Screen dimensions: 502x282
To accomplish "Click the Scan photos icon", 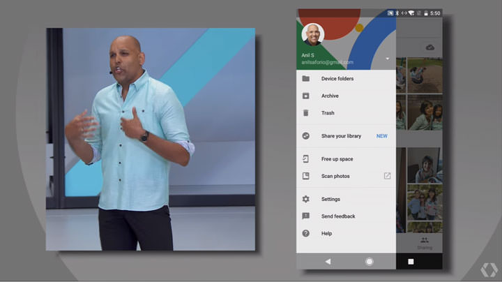I will point(306,176).
